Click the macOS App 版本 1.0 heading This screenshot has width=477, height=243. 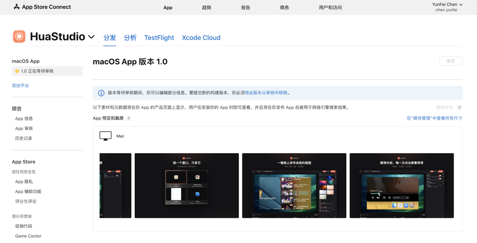(x=130, y=62)
